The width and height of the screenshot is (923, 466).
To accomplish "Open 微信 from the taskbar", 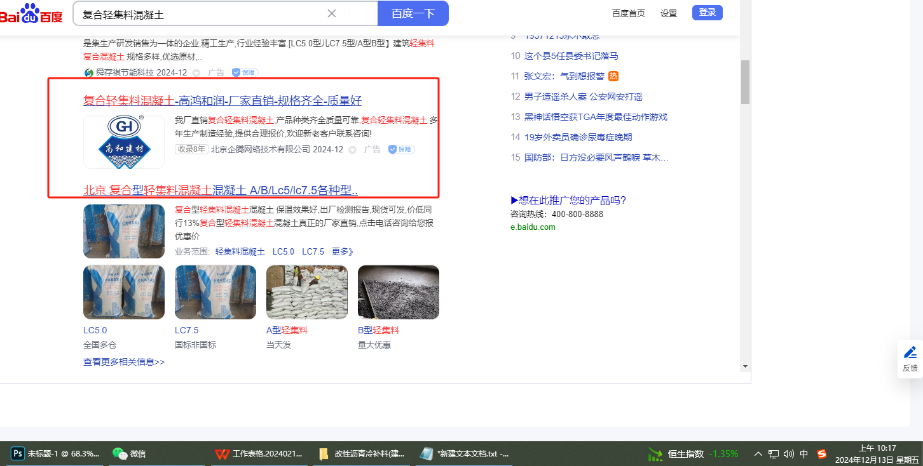I will [129, 454].
